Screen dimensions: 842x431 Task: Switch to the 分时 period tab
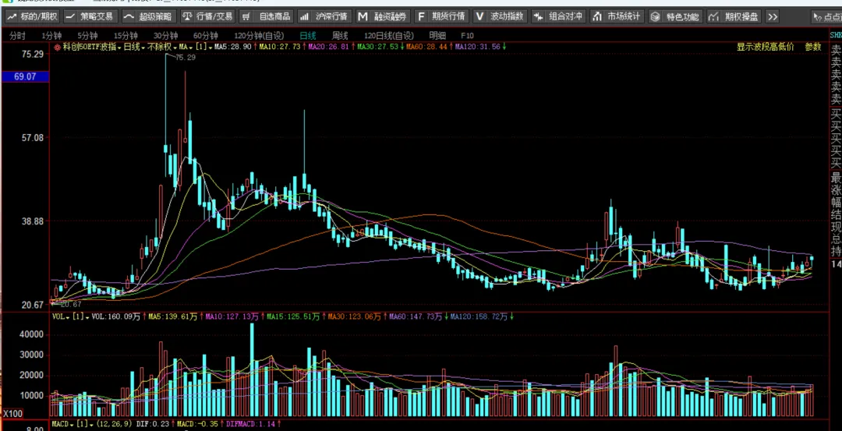tap(18, 36)
